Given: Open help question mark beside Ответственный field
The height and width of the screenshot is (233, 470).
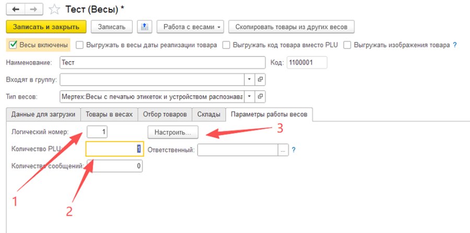Looking at the screenshot, I should click(x=293, y=149).
